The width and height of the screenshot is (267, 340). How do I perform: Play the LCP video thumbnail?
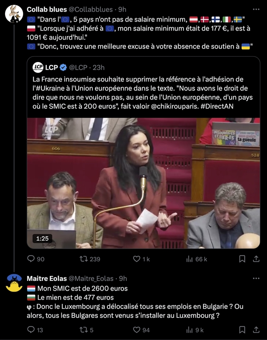[x=144, y=183]
